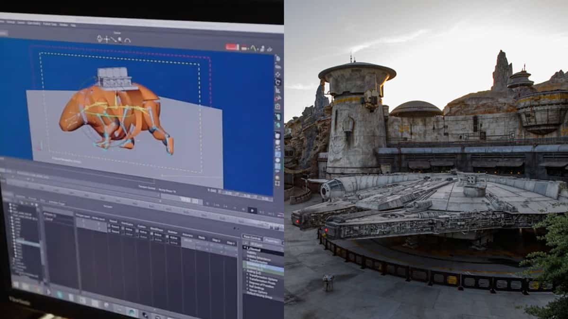Select the crosshair move icon in the center viewport toolbar
568x319 pixels.
click(x=107, y=39)
